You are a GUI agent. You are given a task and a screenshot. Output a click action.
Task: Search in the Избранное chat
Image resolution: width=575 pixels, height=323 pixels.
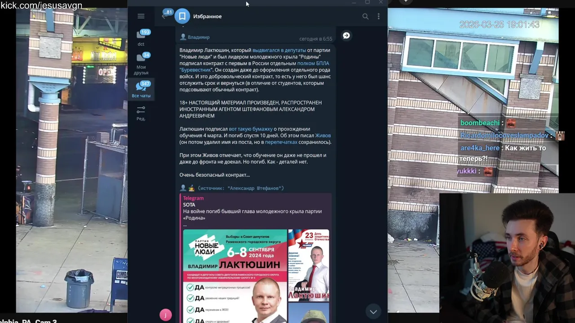click(x=365, y=16)
